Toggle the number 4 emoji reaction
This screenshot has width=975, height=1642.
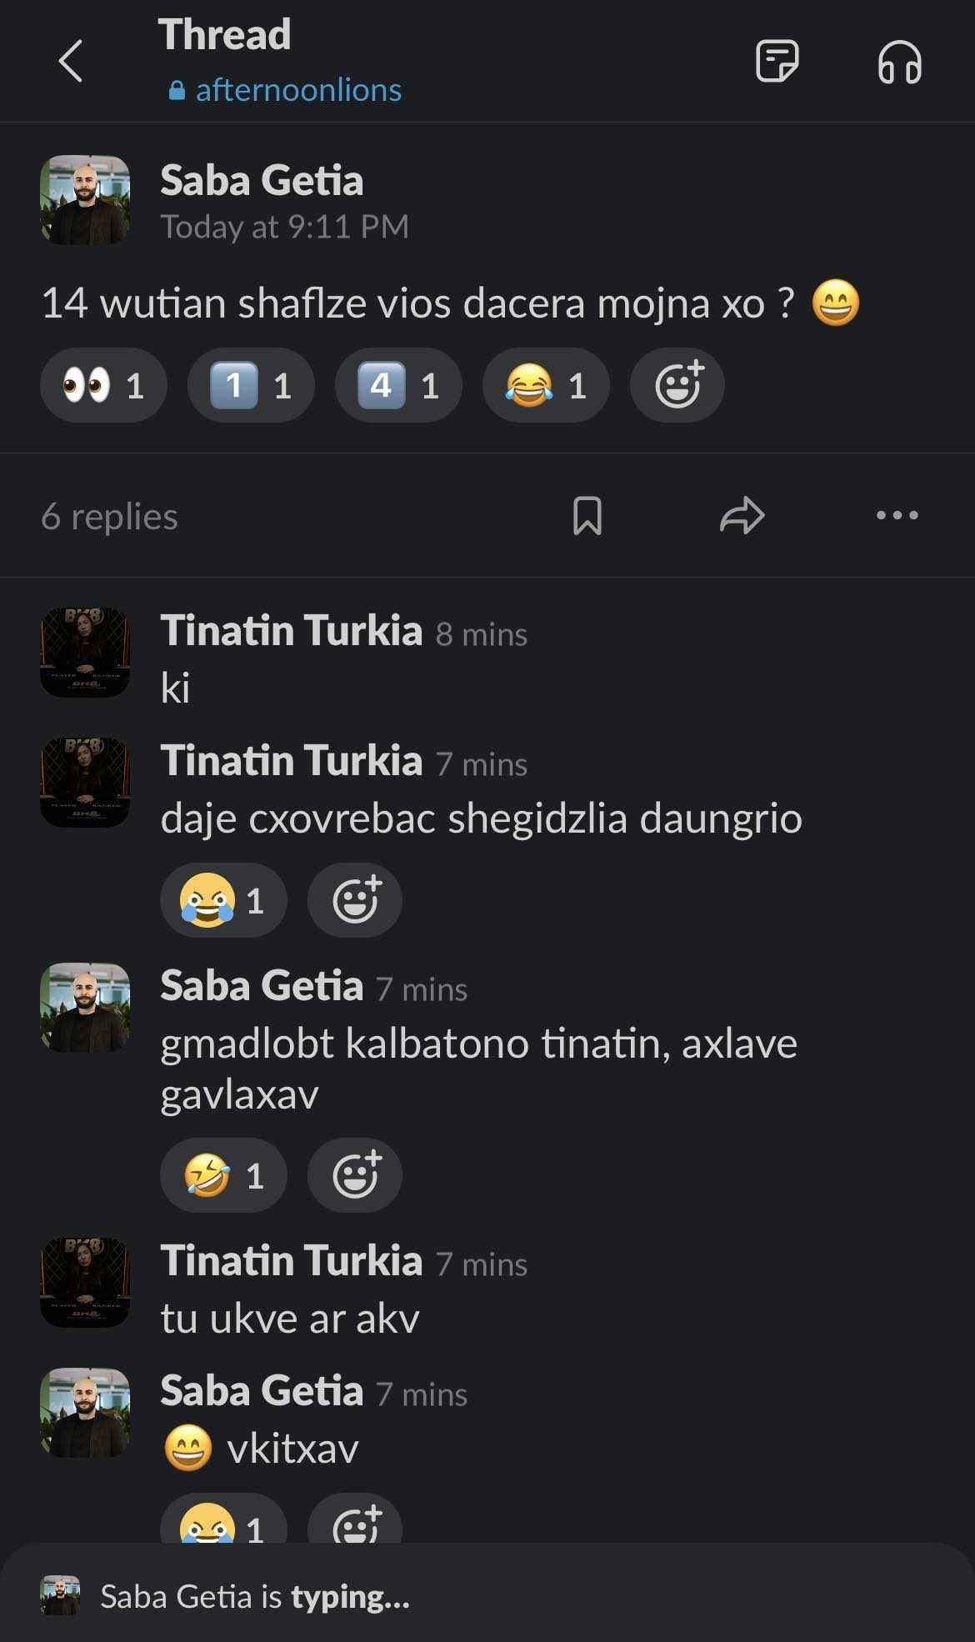coord(398,385)
